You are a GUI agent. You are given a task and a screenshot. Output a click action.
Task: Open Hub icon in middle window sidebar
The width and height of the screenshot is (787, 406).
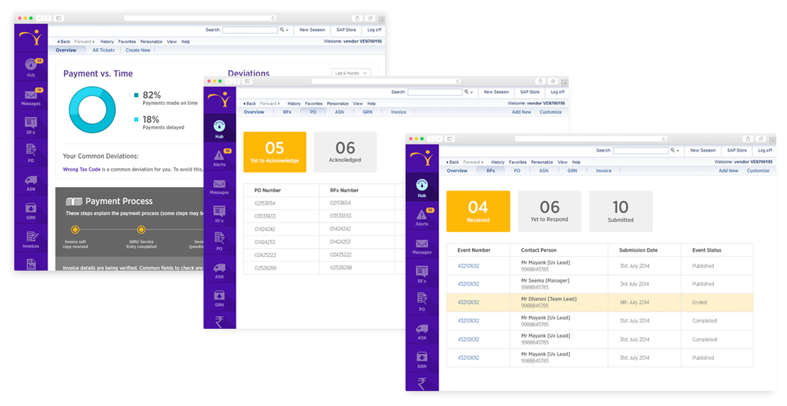point(219,126)
